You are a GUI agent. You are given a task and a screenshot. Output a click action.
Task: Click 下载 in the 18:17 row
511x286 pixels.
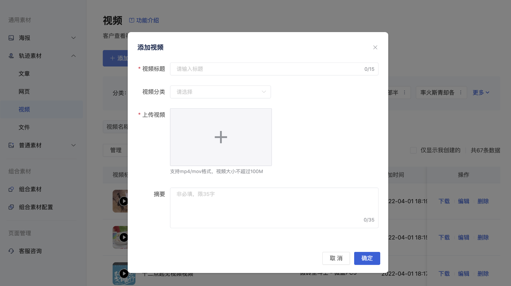point(444,274)
